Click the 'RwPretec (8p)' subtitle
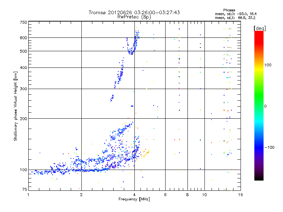This screenshot has width=283, height=212. pyautogui.click(x=134, y=17)
